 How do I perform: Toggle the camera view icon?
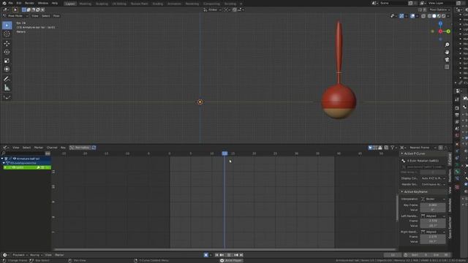click(x=447, y=60)
